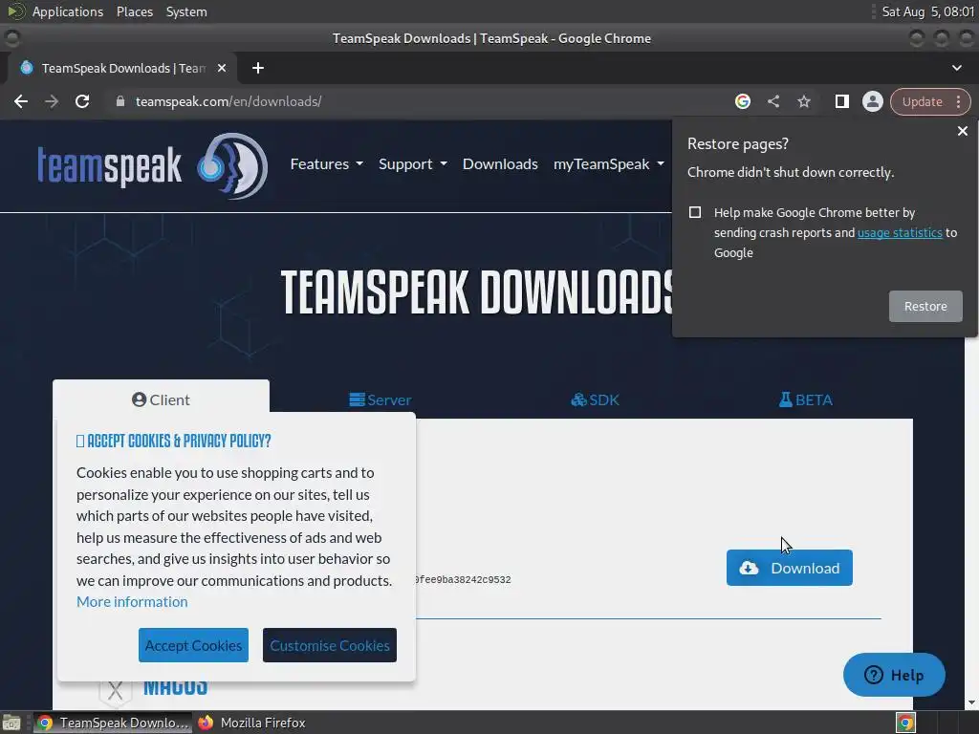Click the Restore button
This screenshot has height=734, width=979.
pyautogui.click(x=925, y=306)
